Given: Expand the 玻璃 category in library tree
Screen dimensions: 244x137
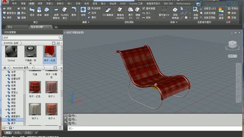Looking at the screenshot, I should tap(6, 86).
